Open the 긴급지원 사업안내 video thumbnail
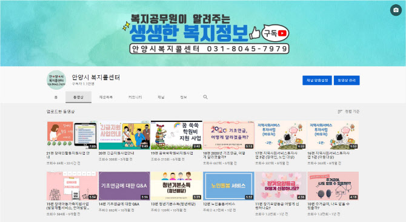This screenshot has height=222, width=406. (124, 135)
